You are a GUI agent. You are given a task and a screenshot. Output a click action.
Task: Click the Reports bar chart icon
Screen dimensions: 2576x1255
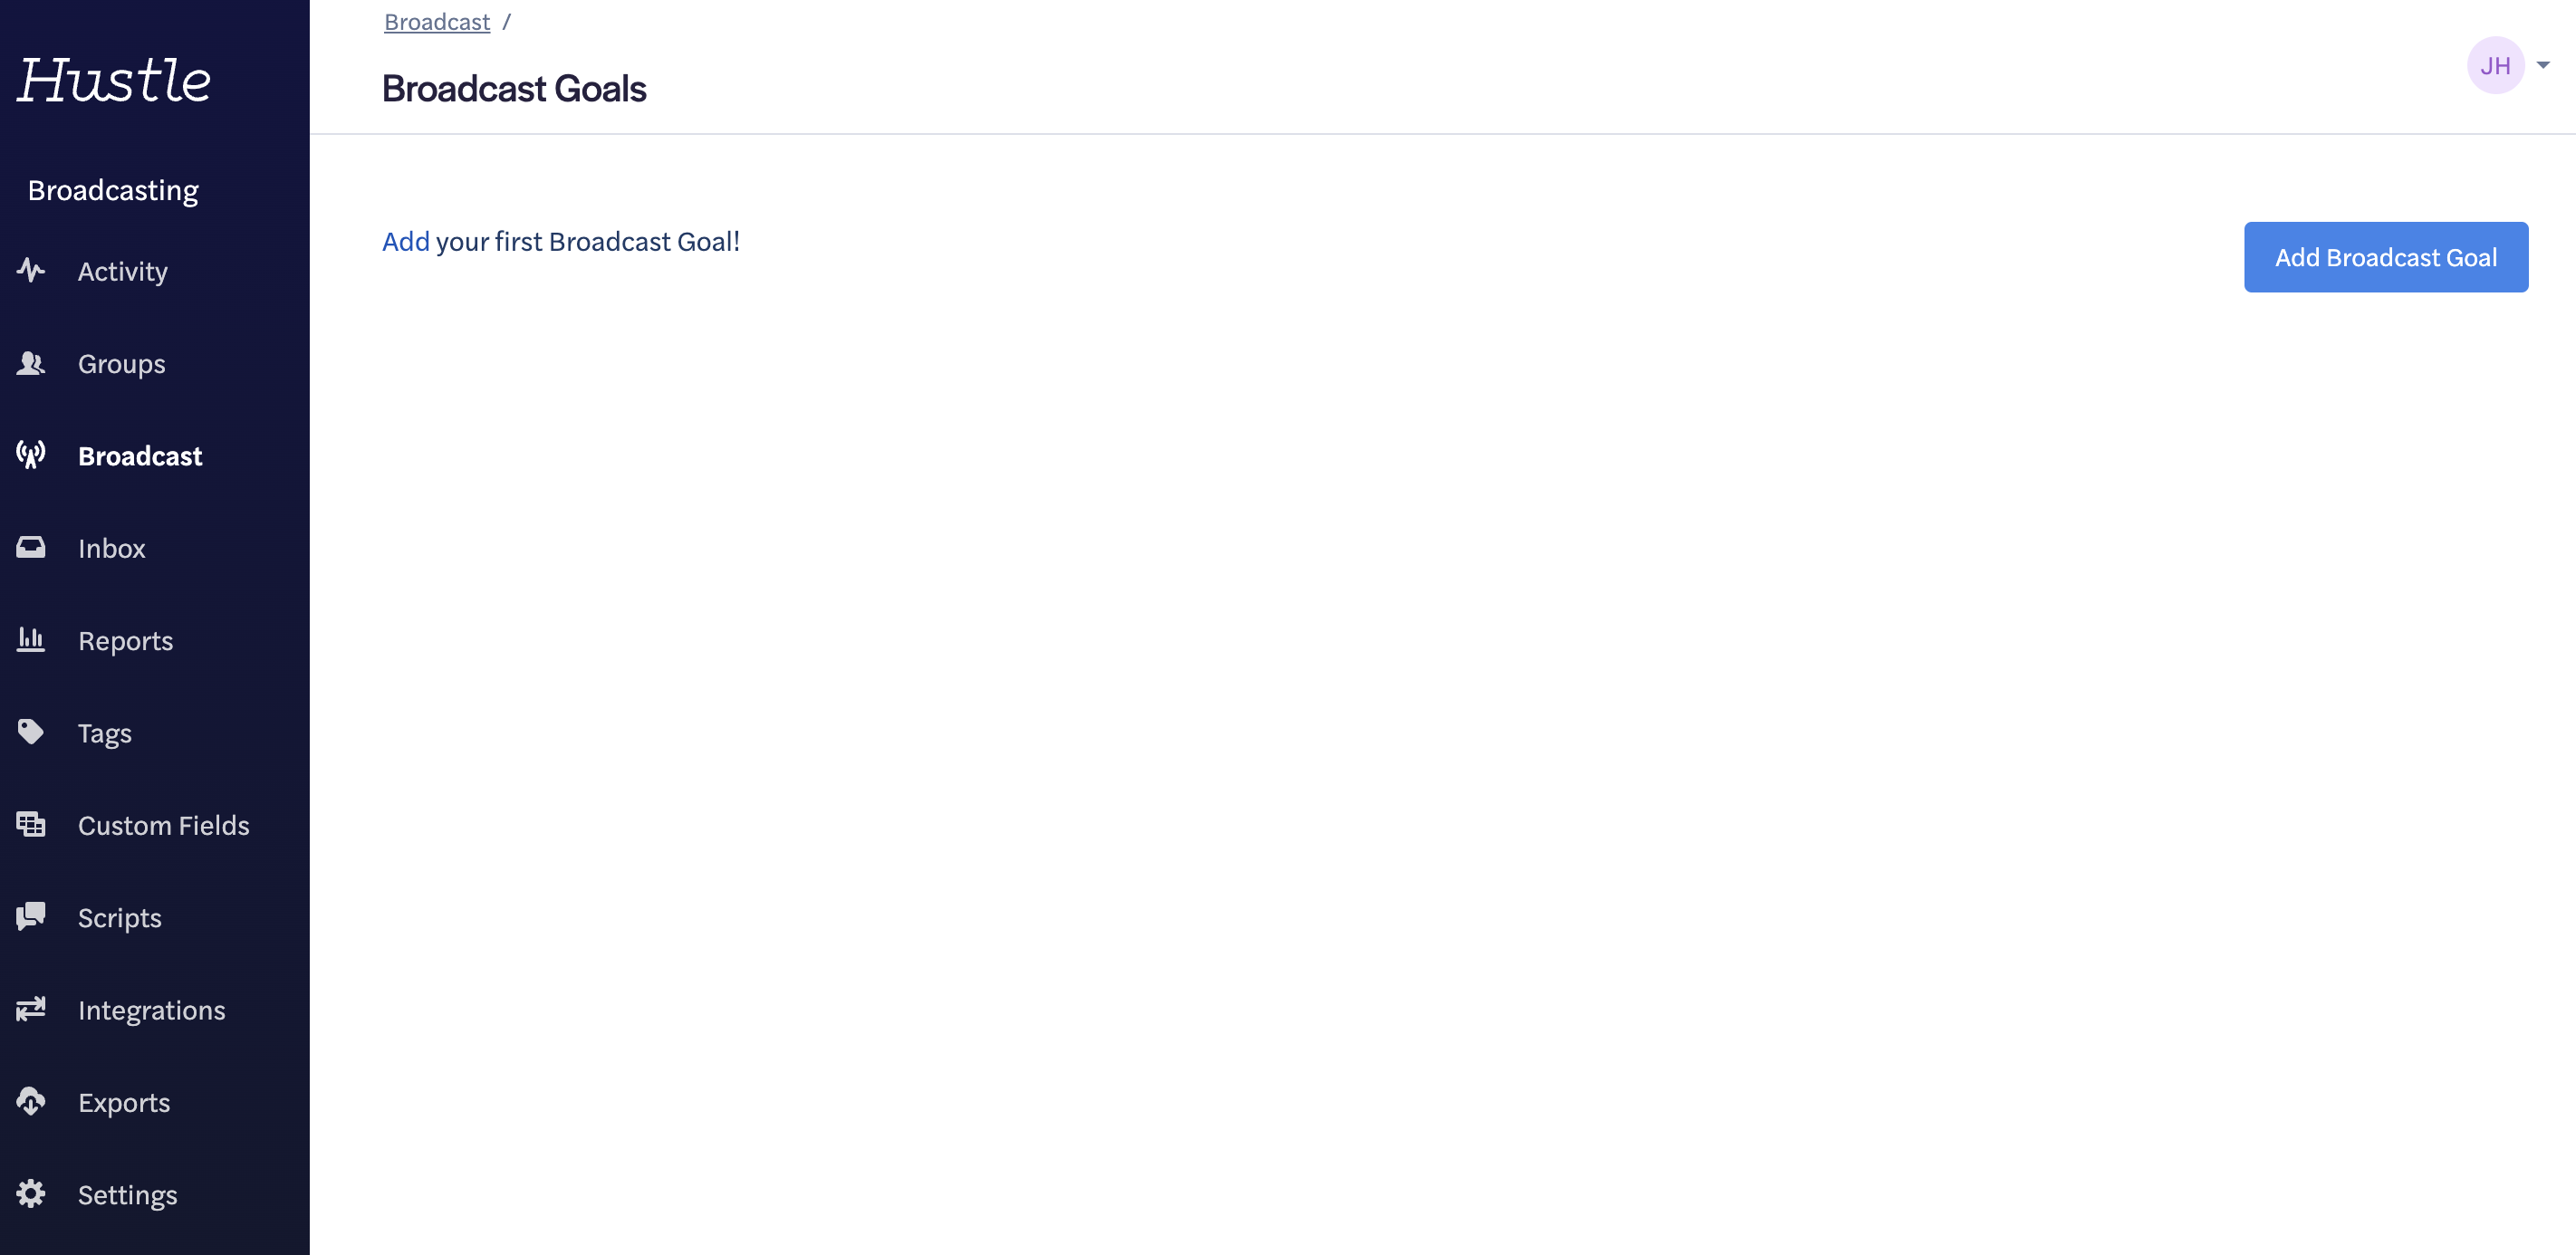31,639
